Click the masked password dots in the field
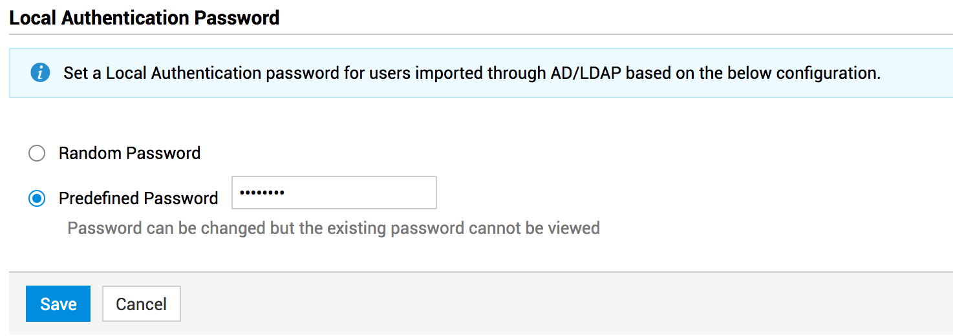This screenshot has height=336, width=953. pyautogui.click(x=262, y=193)
